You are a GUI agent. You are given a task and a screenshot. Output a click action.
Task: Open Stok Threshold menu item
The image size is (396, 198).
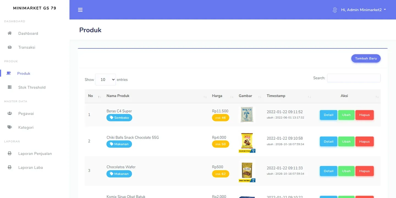pyautogui.click(x=32, y=87)
